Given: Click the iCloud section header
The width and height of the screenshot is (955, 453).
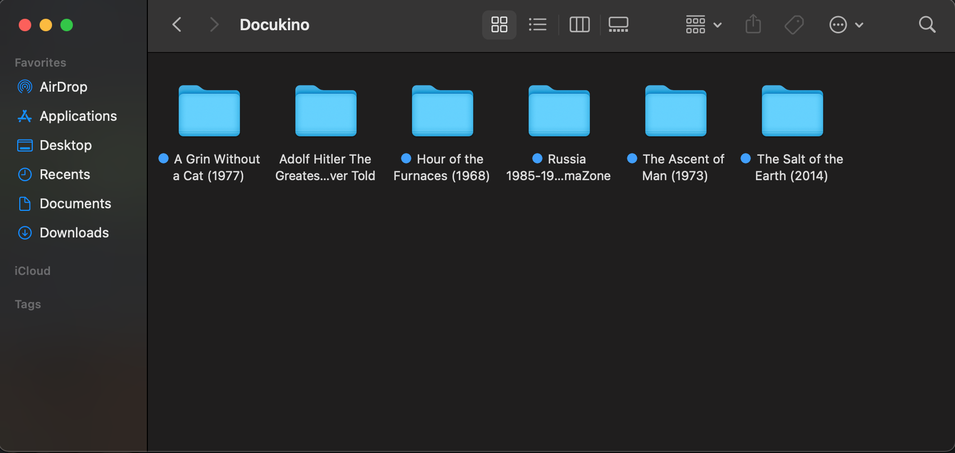Looking at the screenshot, I should pyautogui.click(x=32, y=271).
